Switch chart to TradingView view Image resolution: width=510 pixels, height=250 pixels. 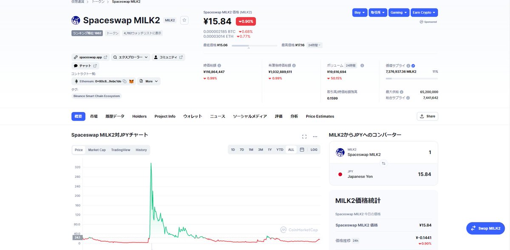(121, 150)
